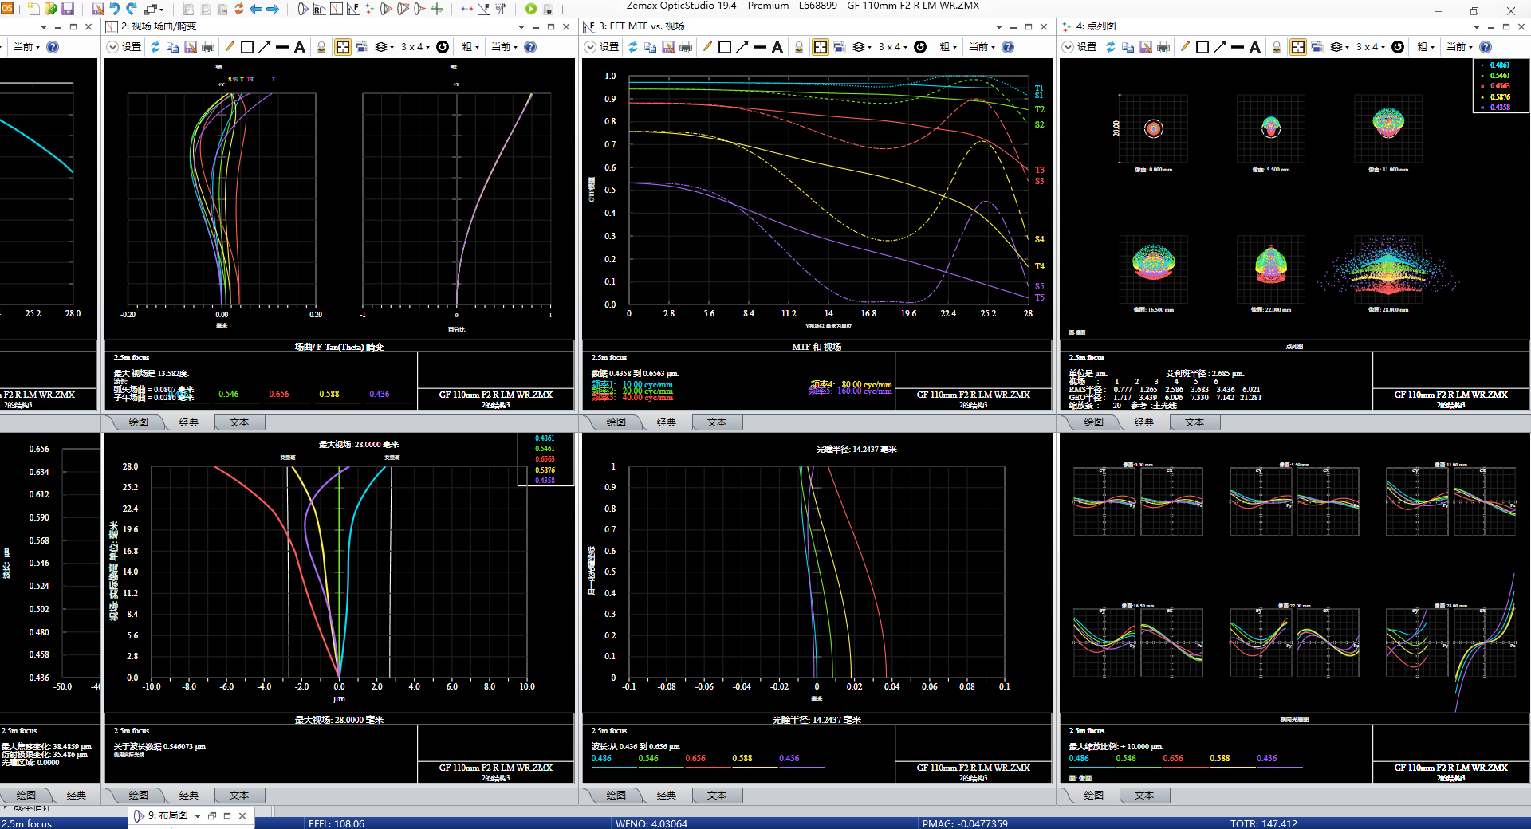Click the Undo arrow in main toolbar
This screenshot has height=829, width=1531.
115,9
